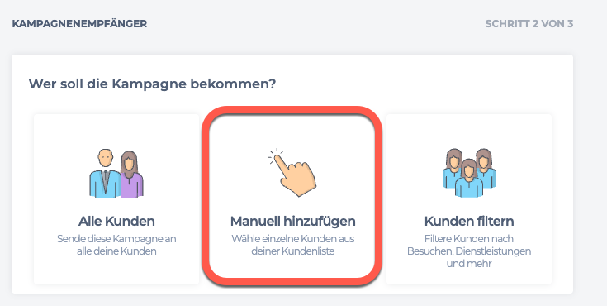This screenshot has width=607, height=306.
Task: Select the Kunden filtern heading
Action: click(x=469, y=222)
